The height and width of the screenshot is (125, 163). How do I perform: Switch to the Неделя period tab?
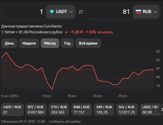[x=29, y=43]
